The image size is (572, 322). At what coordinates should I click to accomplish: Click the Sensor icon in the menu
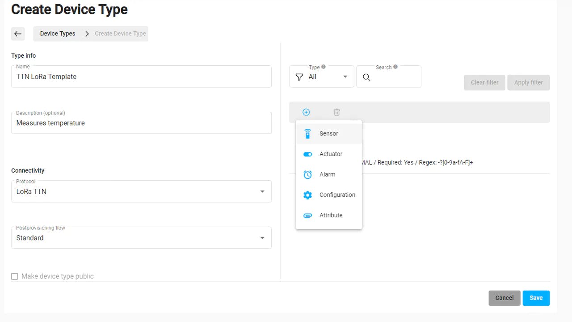coord(307,133)
